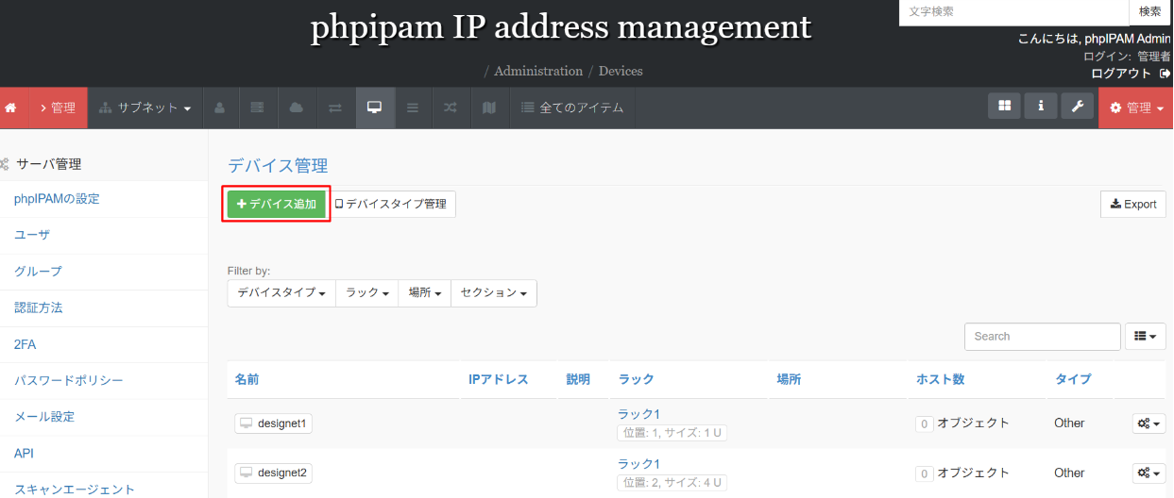
Task: Open the info icon button
Action: coord(1041,106)
